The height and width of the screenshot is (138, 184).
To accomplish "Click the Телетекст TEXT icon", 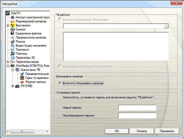I will [x=13, y=50].
